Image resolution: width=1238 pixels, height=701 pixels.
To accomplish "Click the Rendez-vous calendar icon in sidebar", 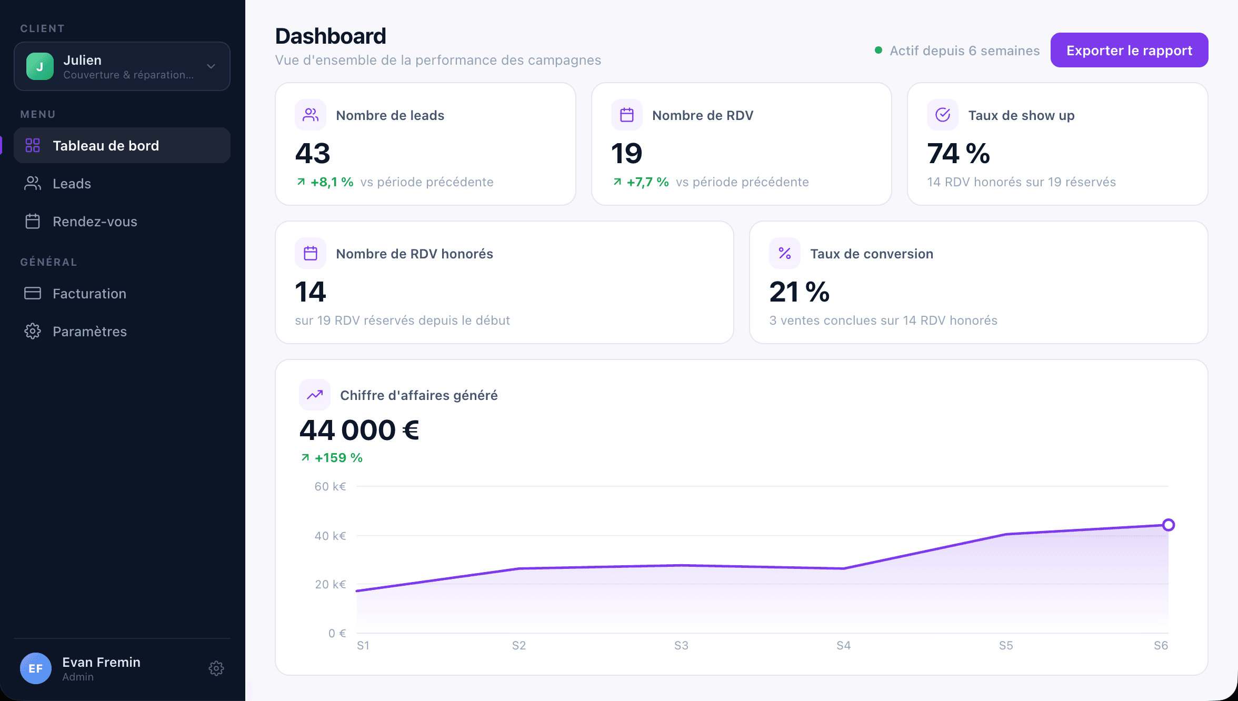I will pyautogui.click(x=33, y=221).
